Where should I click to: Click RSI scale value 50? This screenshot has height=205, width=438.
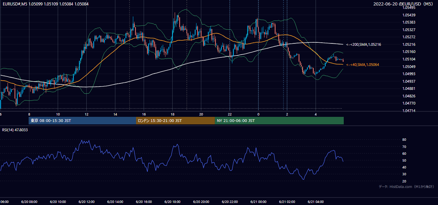point(404,160)
